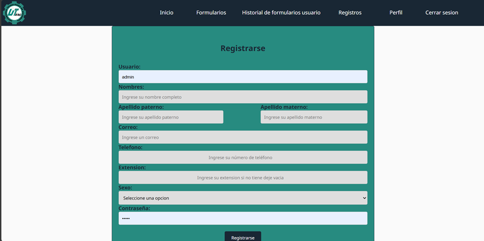
Task: Click the UT logo icon in header
Action: 14,13
